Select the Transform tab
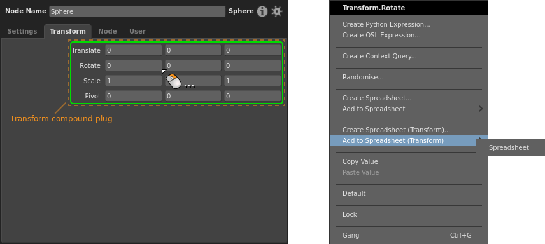 pos(67,31)
